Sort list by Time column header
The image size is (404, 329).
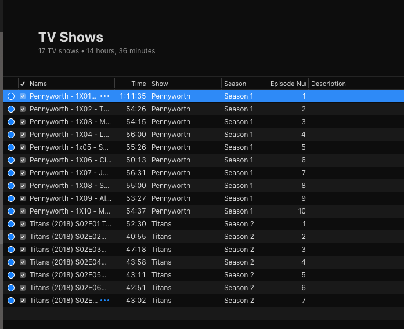[x=132, y=84]
